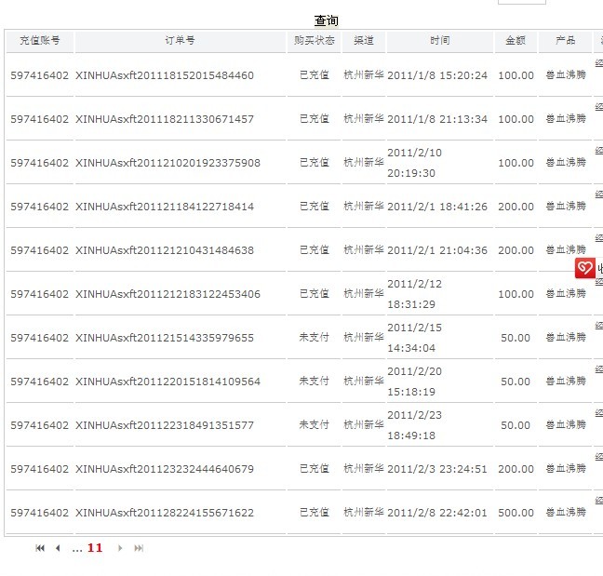Click the 500.00 amount cell

516,513
